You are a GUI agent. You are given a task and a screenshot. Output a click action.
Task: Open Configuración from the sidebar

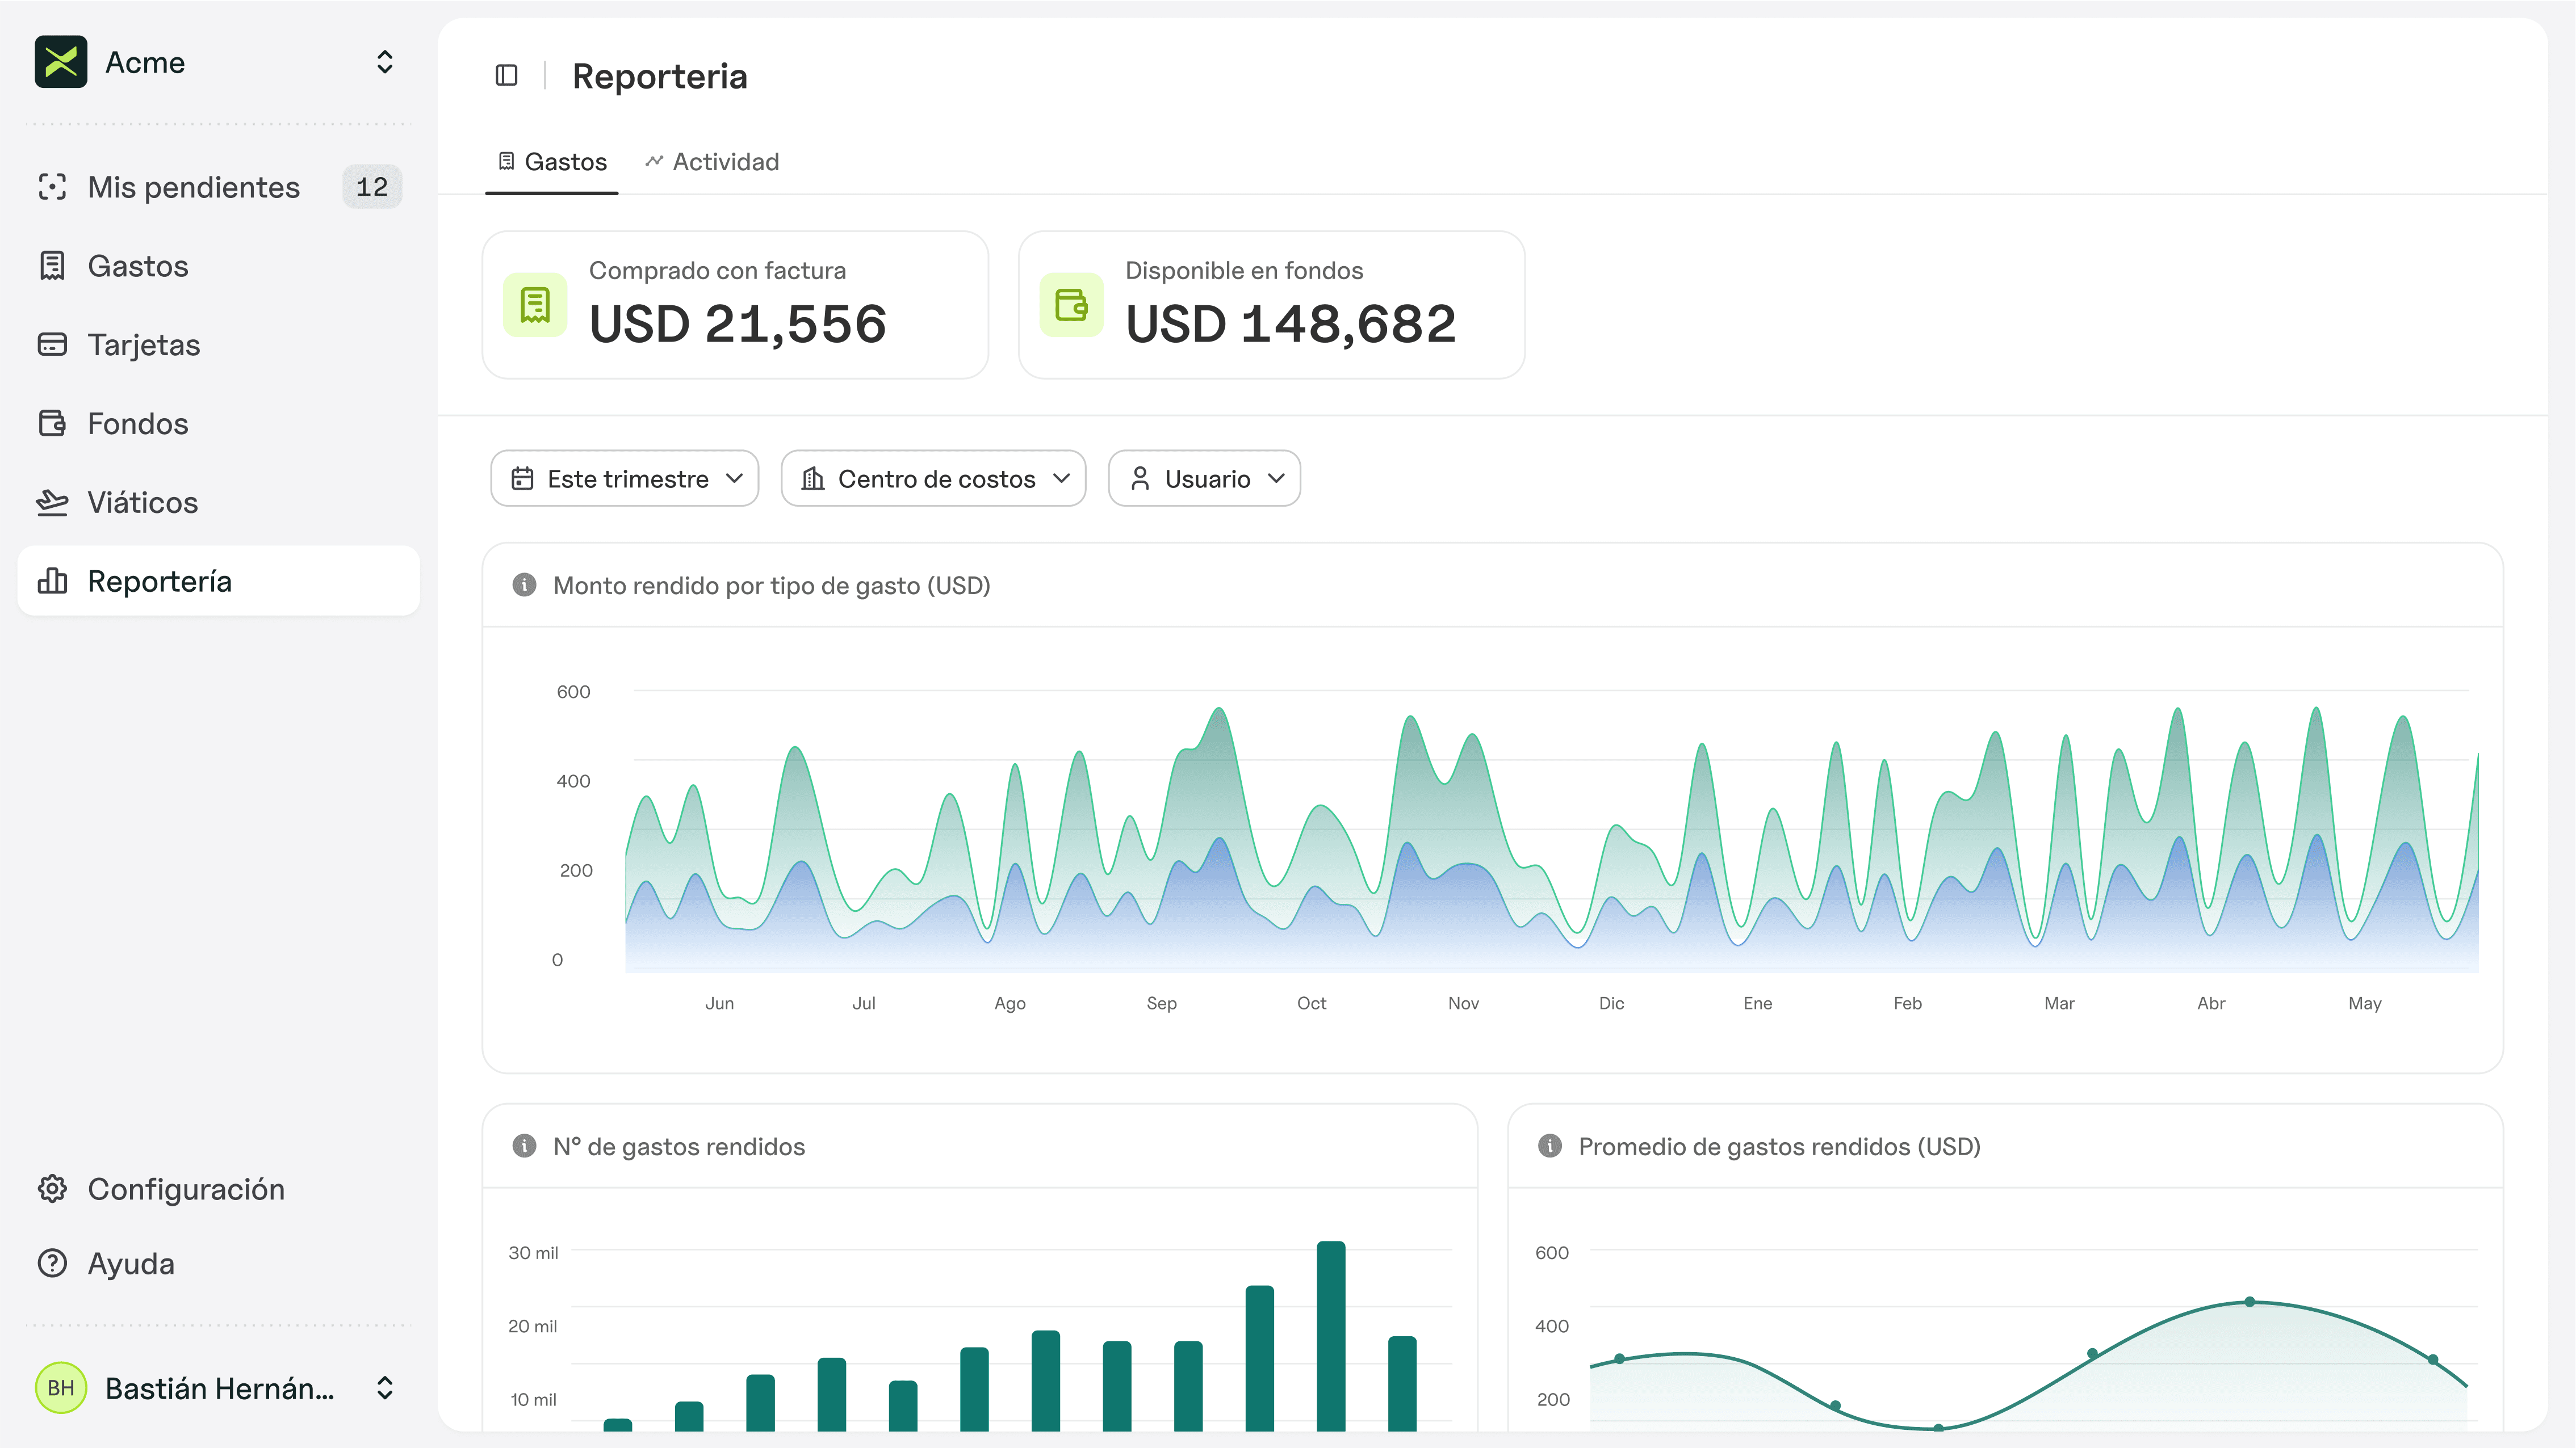[185, 1189]
